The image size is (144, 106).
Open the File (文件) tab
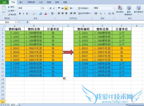tap(4, 2)
